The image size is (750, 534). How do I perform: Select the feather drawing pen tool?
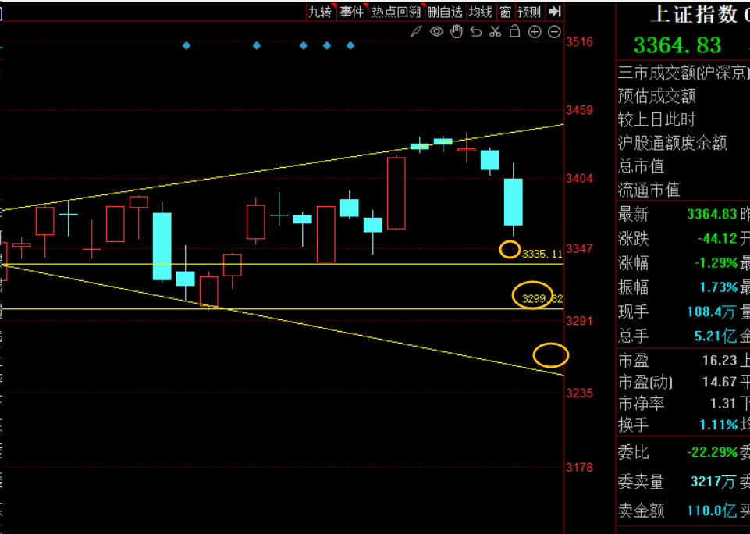click(x=417, y=32)
